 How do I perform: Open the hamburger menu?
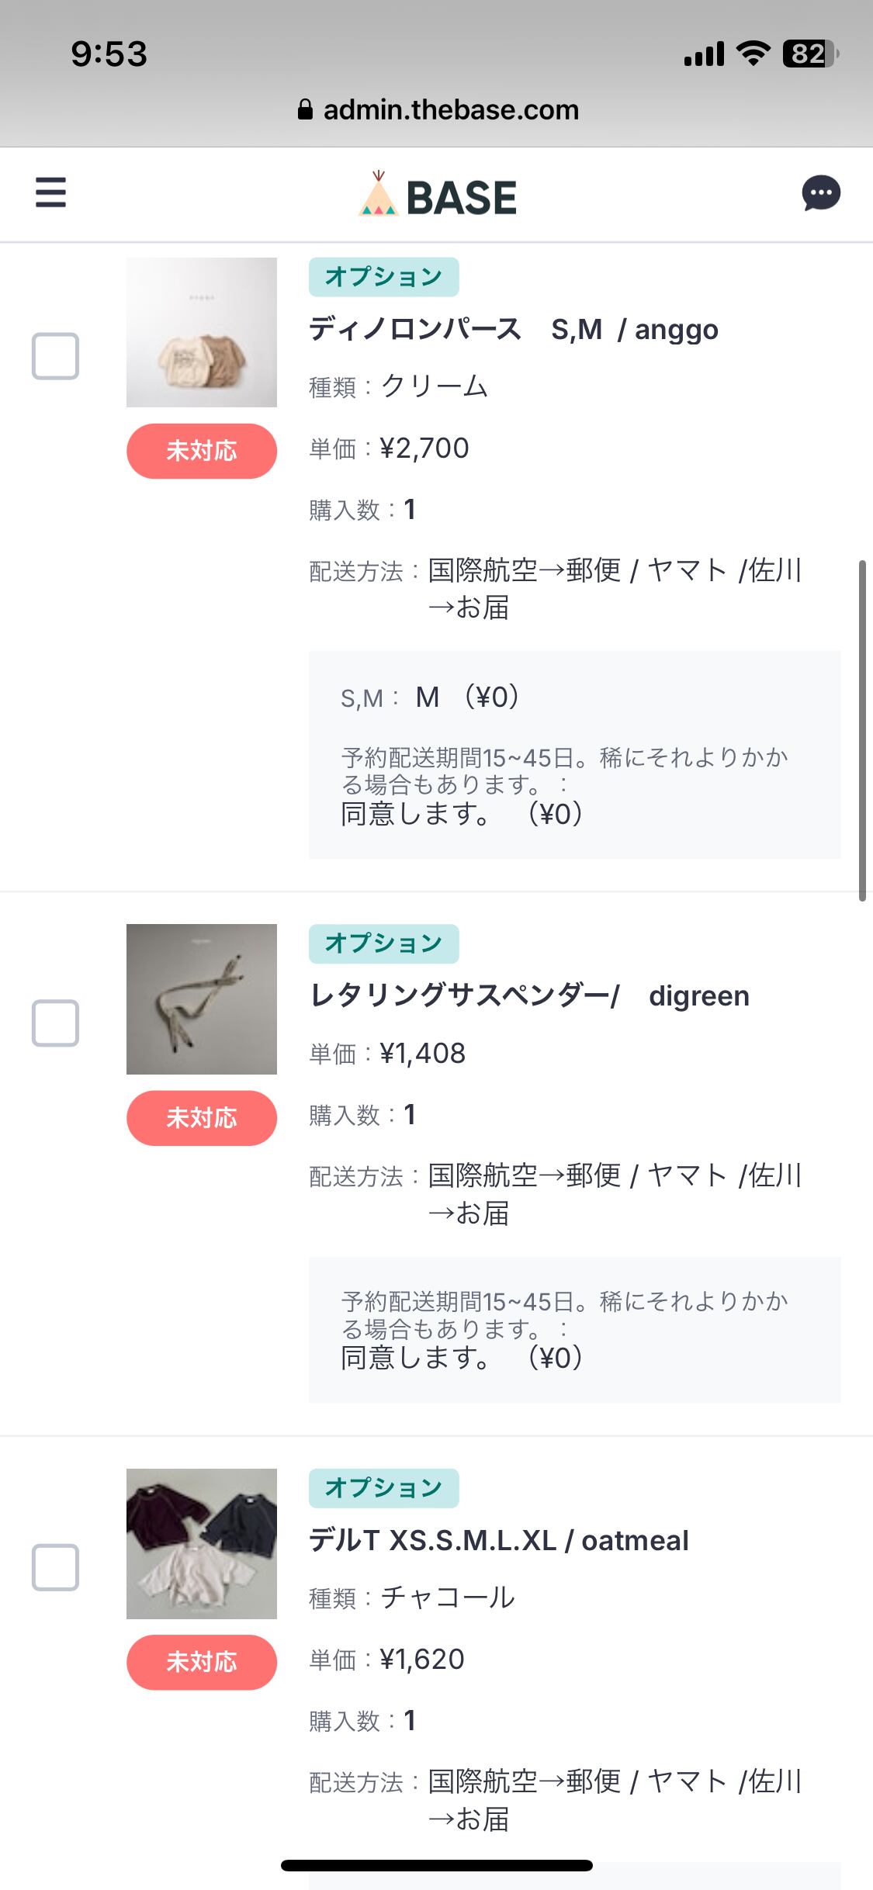(50, 192)
